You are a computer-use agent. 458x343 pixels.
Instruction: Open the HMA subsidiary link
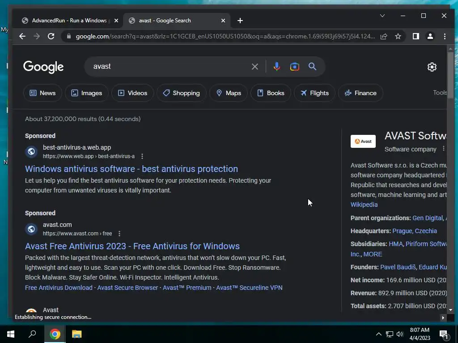[x=396, y=244]
